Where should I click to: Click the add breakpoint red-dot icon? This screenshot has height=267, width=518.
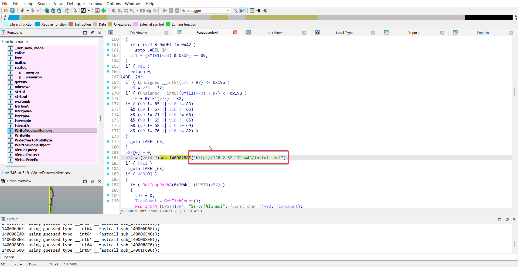(x=258, y=11)
